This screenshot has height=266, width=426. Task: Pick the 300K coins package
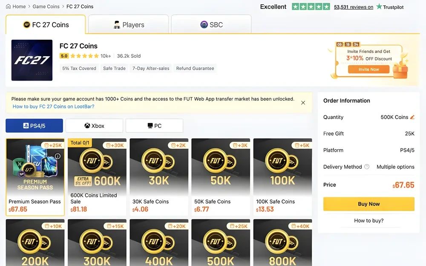coord(97,243)
